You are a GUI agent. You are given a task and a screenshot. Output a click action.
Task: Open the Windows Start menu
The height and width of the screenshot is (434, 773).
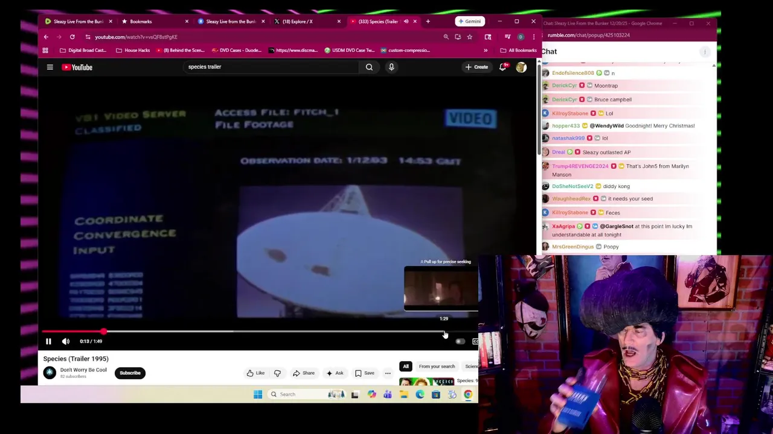(x=258, y=394)
